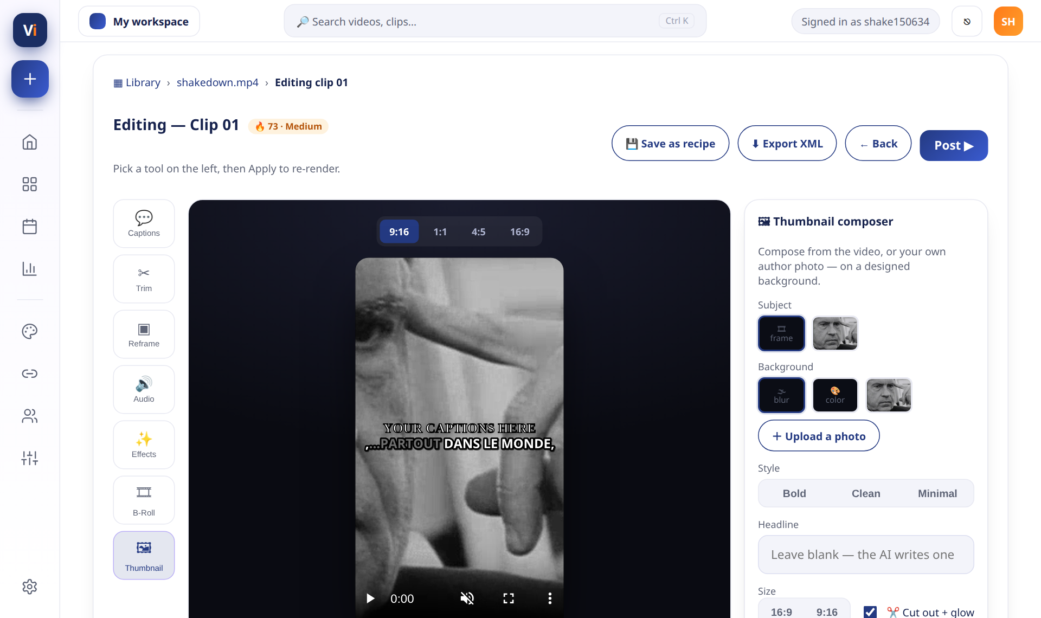This screenshot has width=1041, height=618.
Task: Click the search videos field
Action: click(x=495, y=21)
